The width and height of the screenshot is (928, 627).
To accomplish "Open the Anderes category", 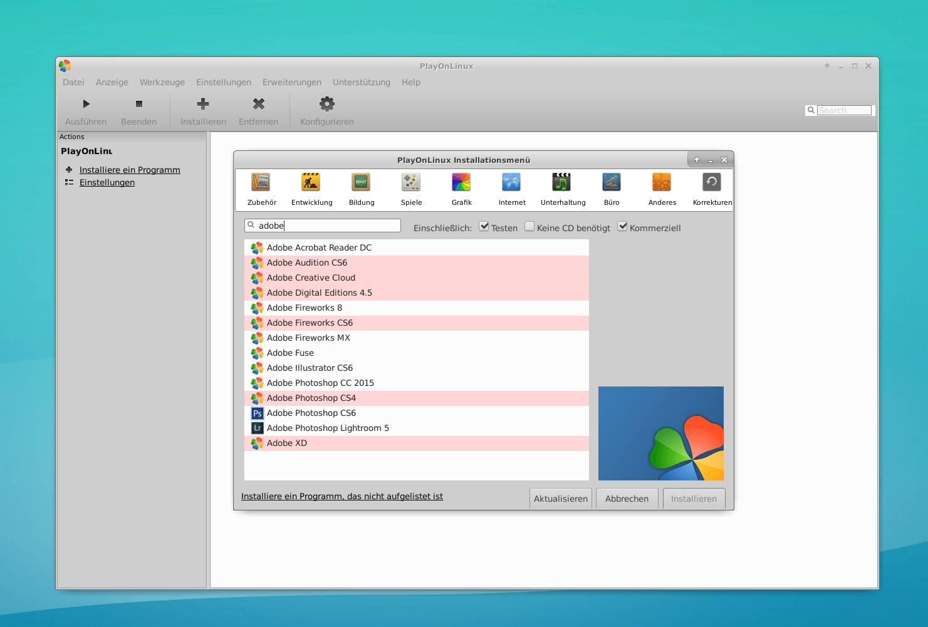I will [x=662, y=189].
